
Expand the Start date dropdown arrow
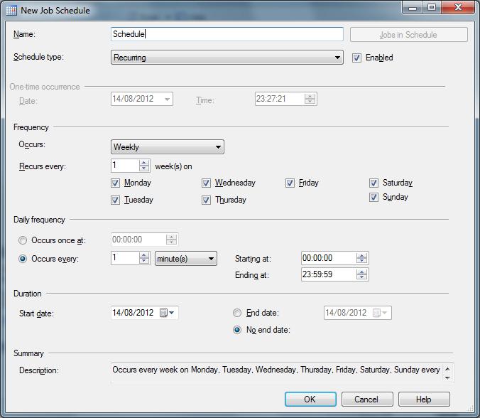(171, 313)
